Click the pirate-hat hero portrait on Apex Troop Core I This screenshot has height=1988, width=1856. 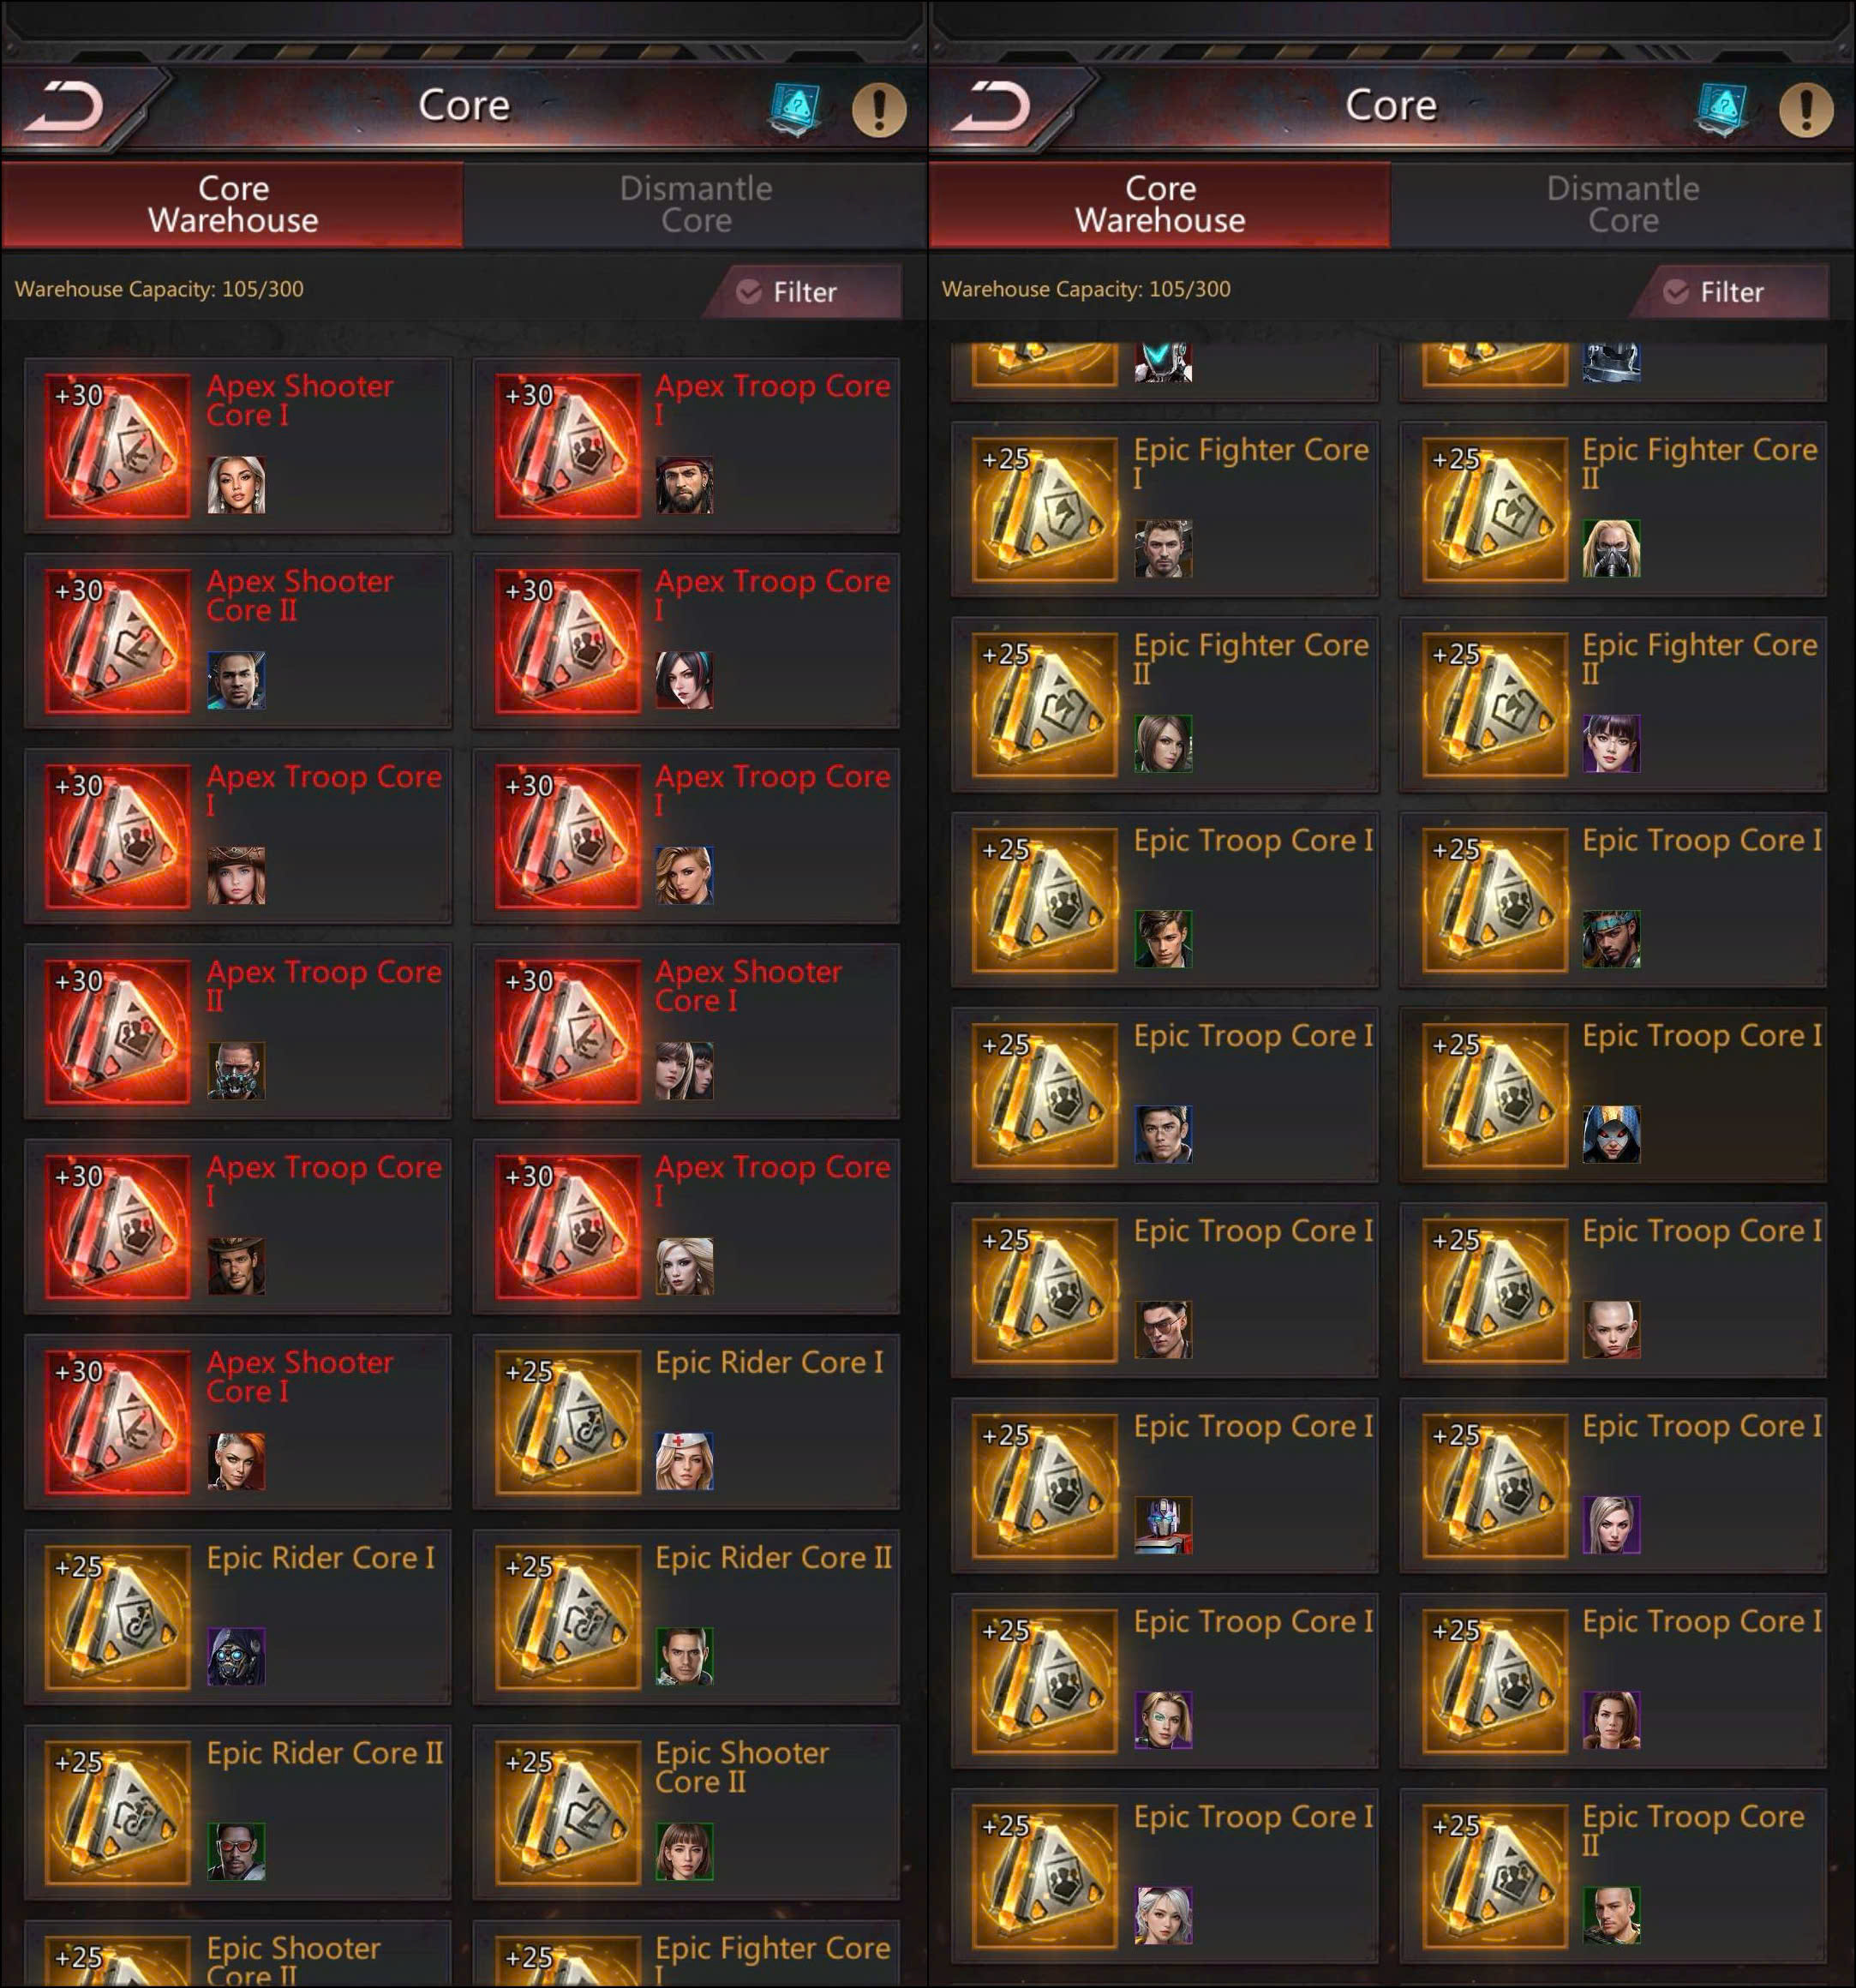click(684, 484)
